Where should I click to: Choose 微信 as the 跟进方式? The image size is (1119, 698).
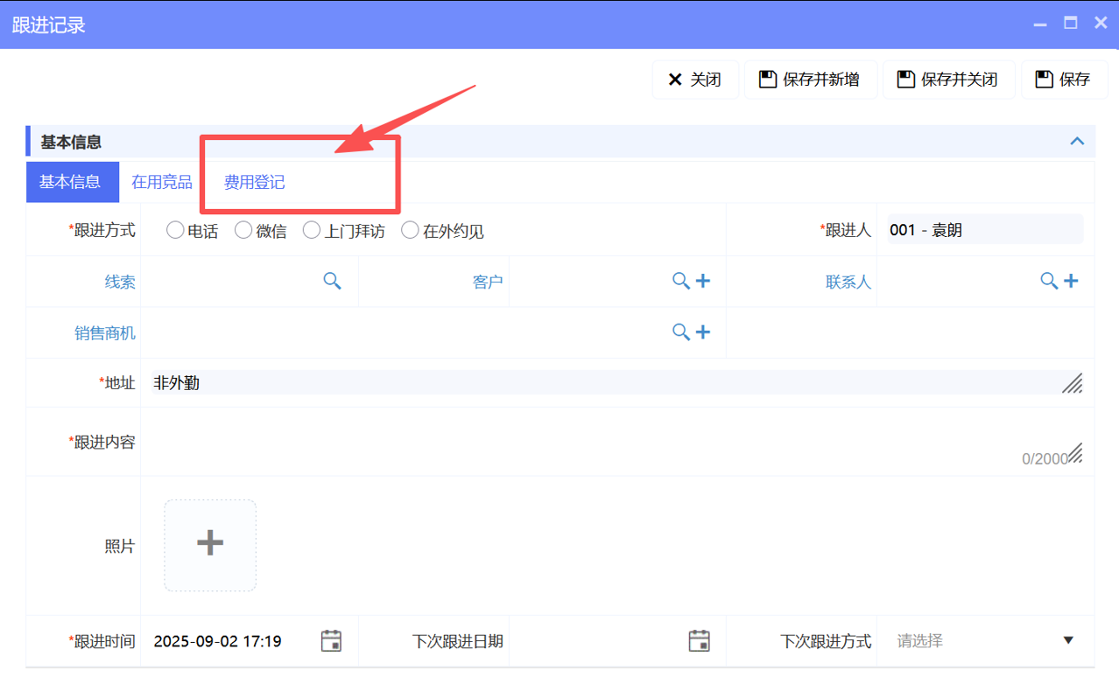tap(243, 230)
